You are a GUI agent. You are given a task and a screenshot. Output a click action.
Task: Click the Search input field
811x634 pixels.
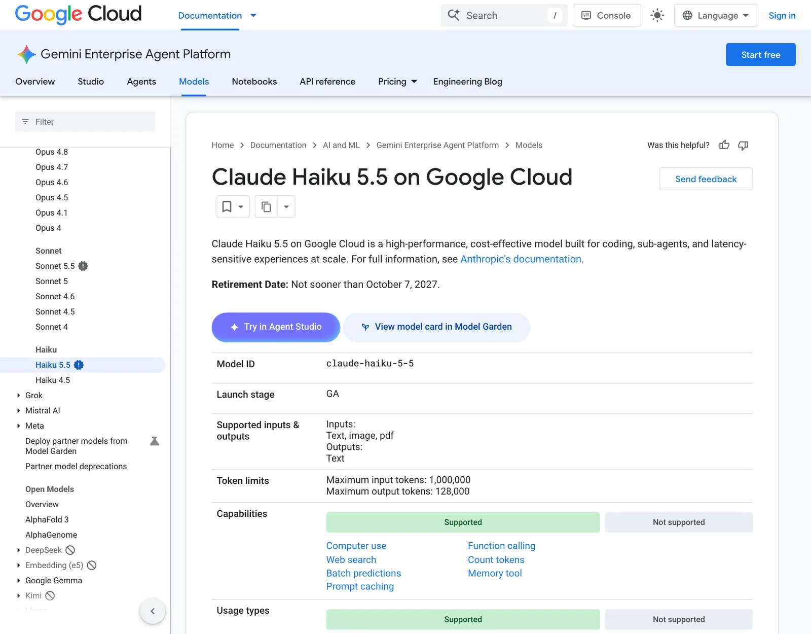504,15
